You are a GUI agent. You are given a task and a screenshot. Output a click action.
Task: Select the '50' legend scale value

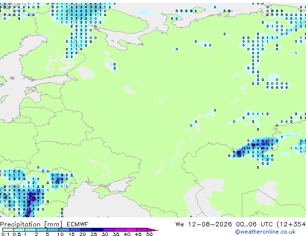coord(149,234)
